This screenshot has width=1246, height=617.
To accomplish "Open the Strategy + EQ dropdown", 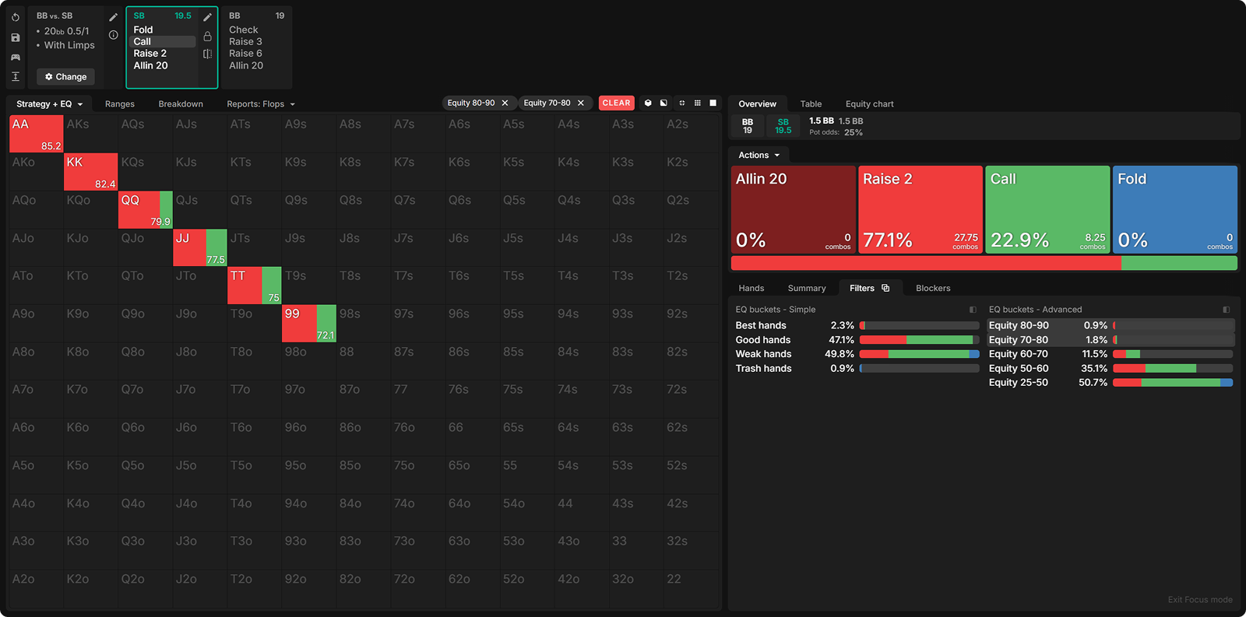I will tap(49, 103).
